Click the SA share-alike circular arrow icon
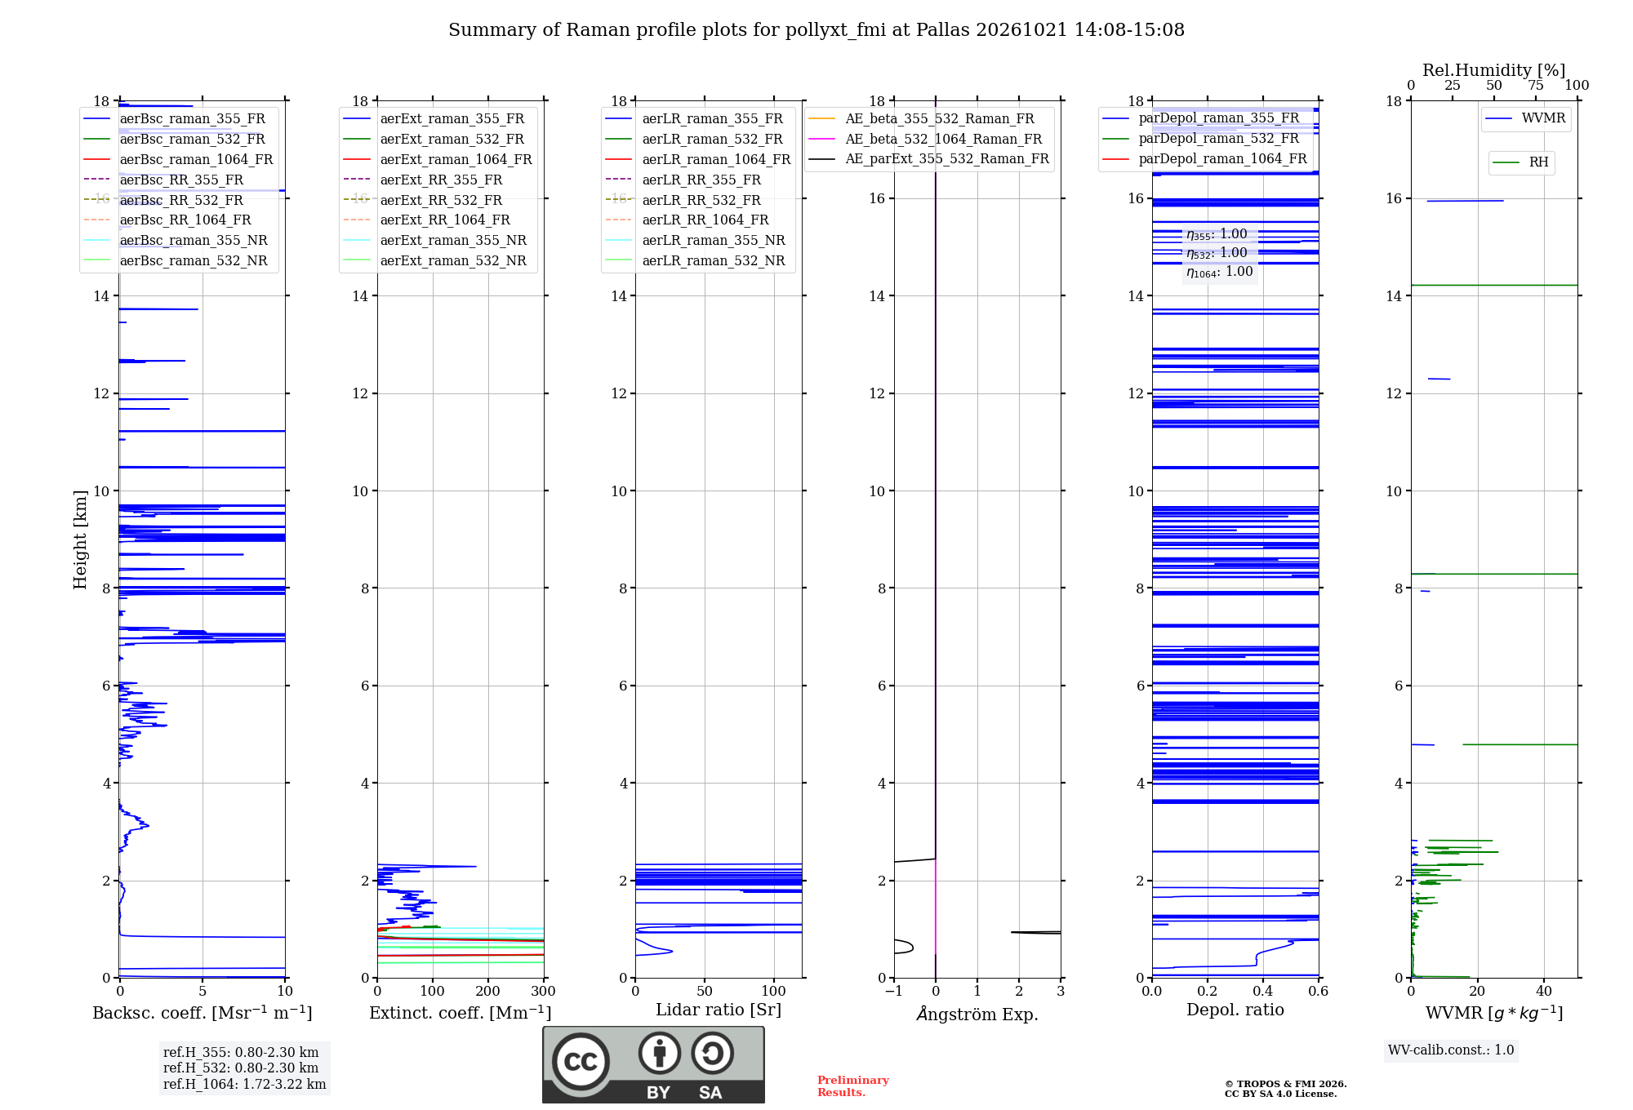 tap(713, 1053)
